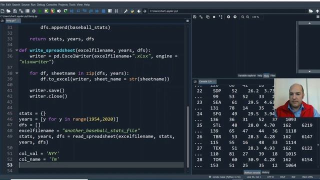Viewport: 320px width, 180px height.
Task: Click the plot thumbnails scroll up arrow
Action: click(x=309, y=23)
